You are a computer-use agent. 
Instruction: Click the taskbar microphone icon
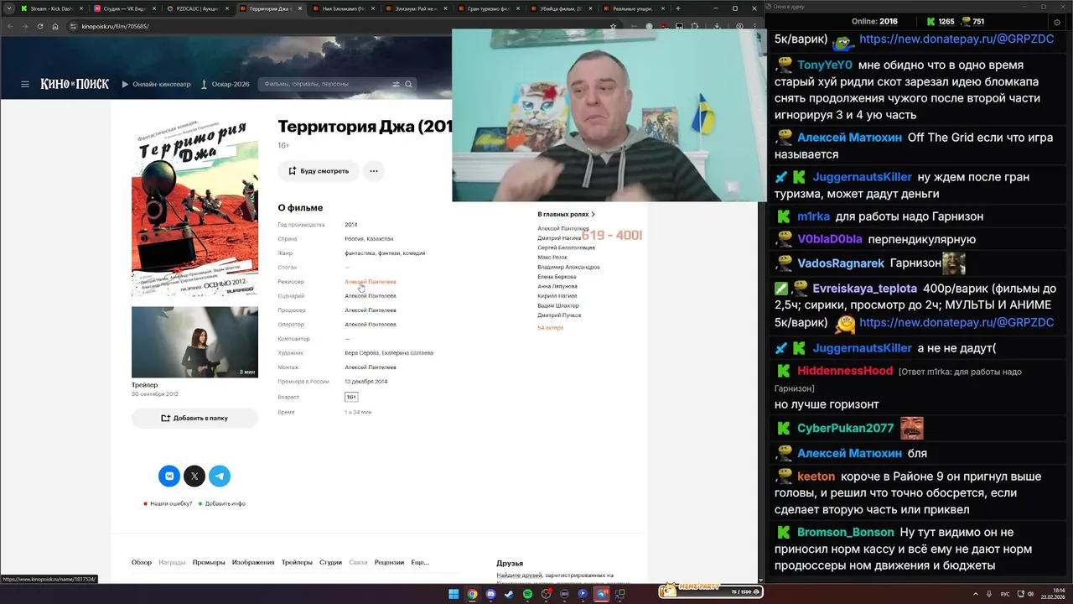987,594
